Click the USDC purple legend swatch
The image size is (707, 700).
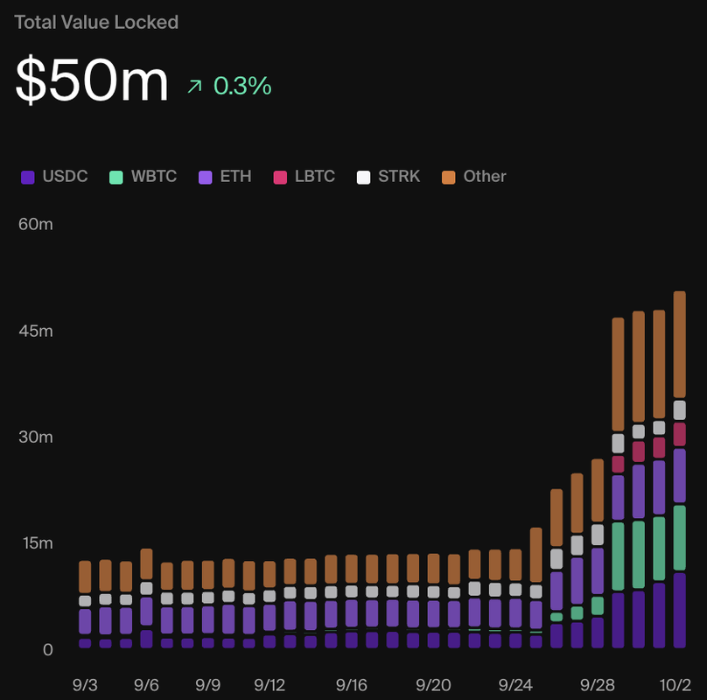(27, 178)
